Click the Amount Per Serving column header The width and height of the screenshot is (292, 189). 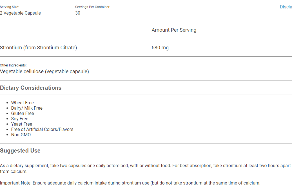pos(174,30)
